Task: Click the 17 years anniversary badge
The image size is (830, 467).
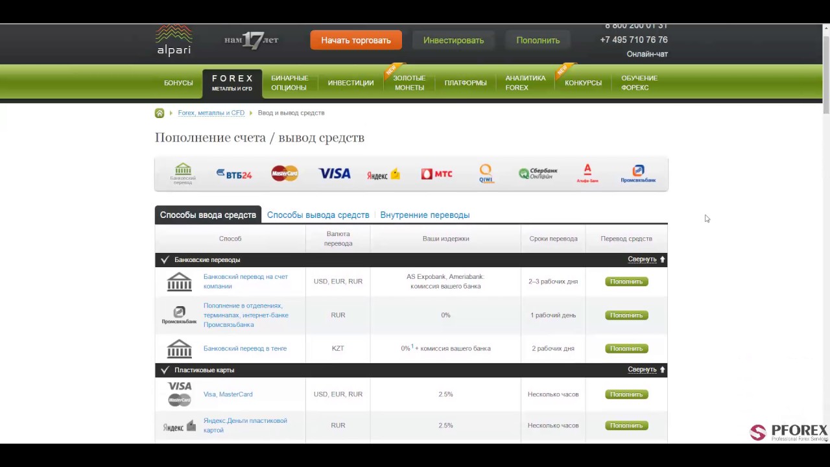Action: point(252,40)
